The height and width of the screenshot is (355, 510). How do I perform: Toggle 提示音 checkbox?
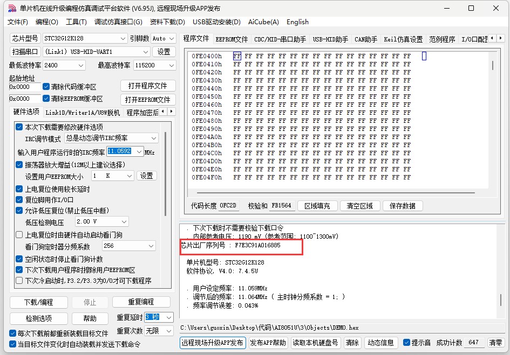(x=406, y=342)
